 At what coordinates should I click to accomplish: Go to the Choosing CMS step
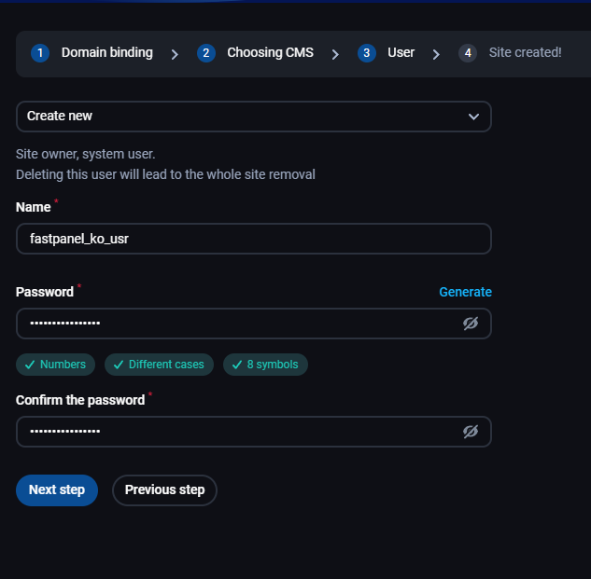tap(270, 53)
